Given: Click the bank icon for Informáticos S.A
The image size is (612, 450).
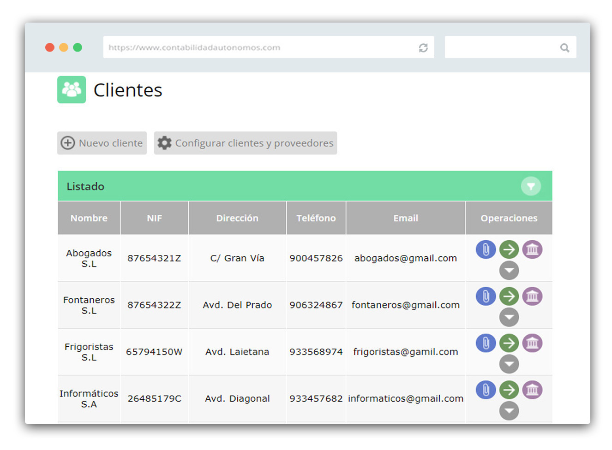Looking at the screenshot, I should coord(532,390).
